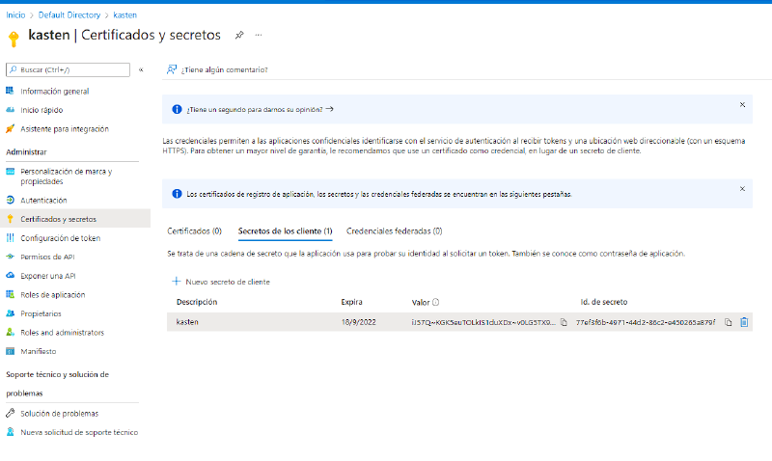Click Roles and administrators icon
The image size is (772, 461).
[10, 332]
